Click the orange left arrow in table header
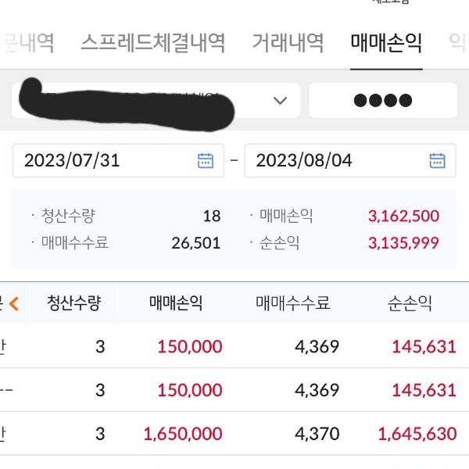Viewport: 469px width, 469px height. (13, 303)
